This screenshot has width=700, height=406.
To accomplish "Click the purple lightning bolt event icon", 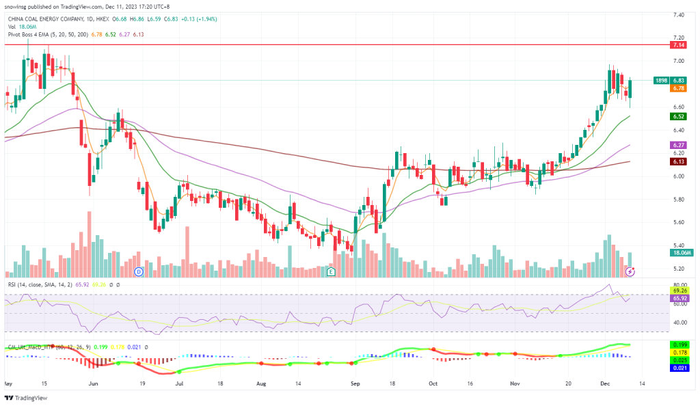I will tap(630, 271).
